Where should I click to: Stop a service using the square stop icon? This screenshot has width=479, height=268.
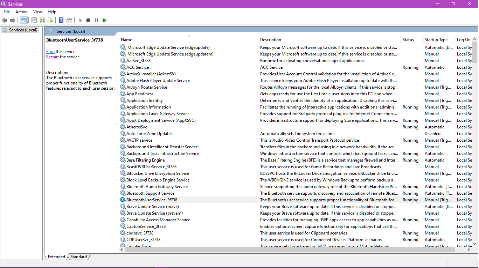coord(88,20)
